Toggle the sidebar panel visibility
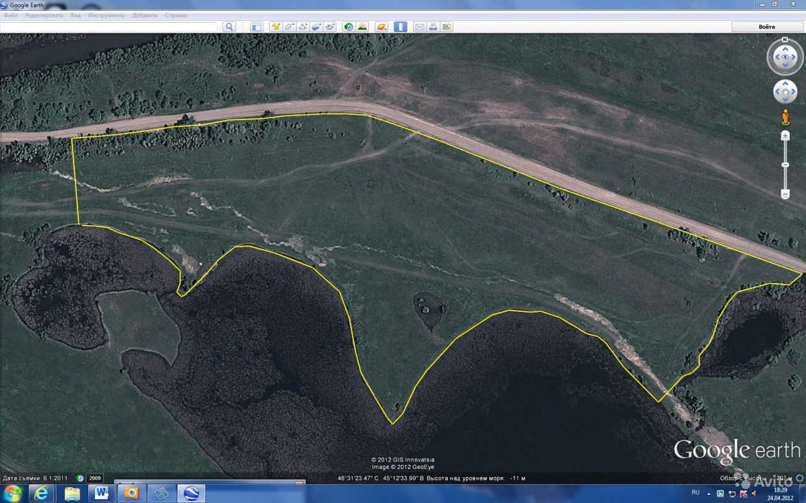Screen dimensions: 806x503 (x=256, y=26)
